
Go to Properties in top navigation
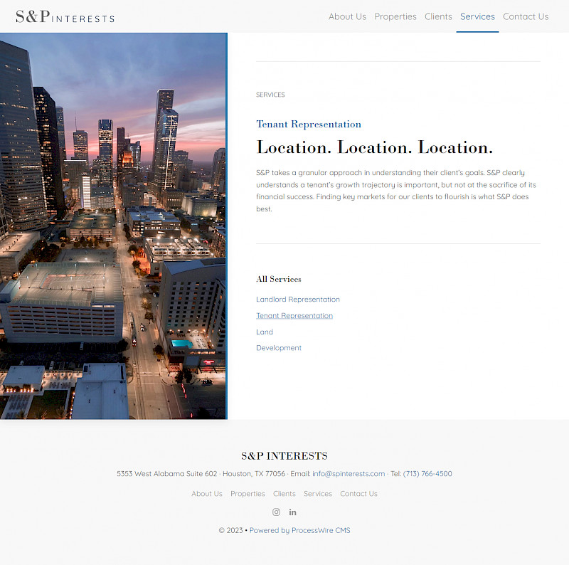click(395, 16)
